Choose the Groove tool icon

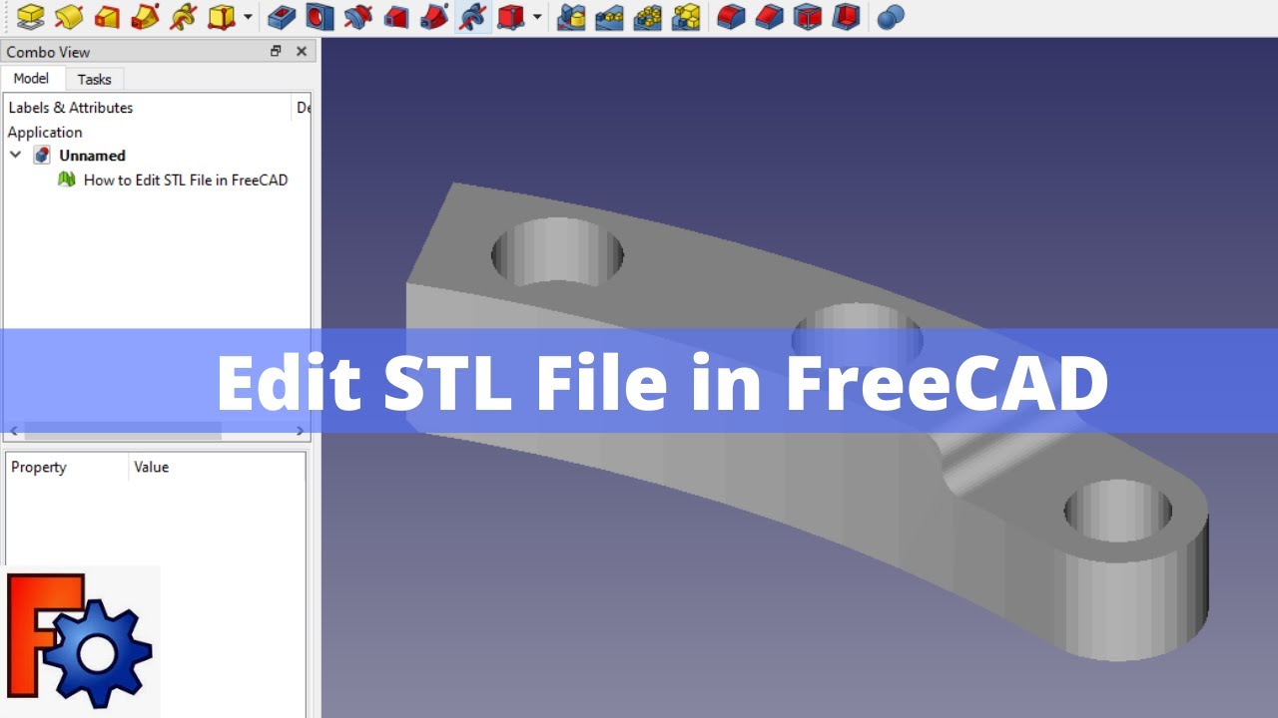pyautogui.click(x=357, y=17)
